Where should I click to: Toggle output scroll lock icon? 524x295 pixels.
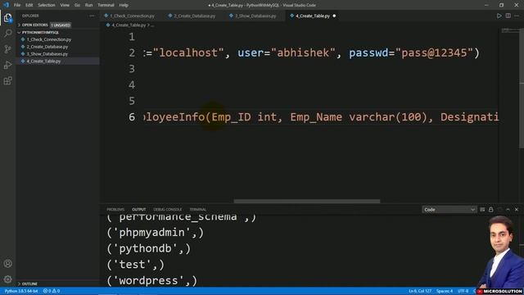point(490,210)
